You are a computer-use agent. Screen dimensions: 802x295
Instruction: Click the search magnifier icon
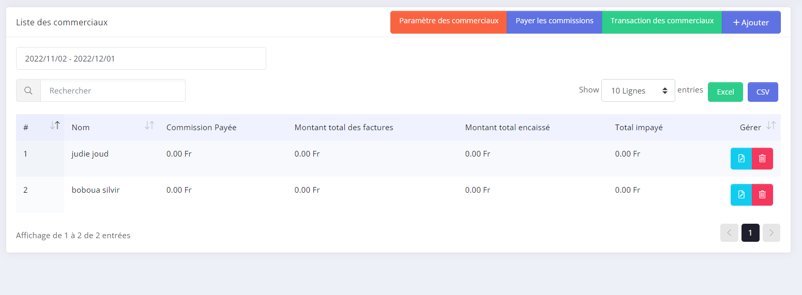[x=28, y=90]
